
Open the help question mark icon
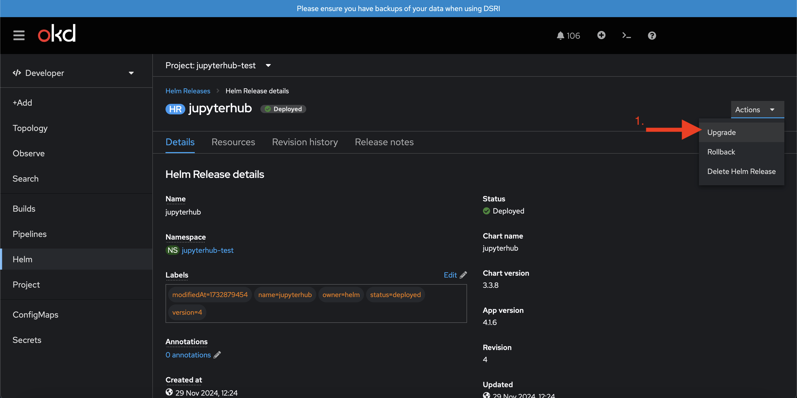tap(652, 36)
